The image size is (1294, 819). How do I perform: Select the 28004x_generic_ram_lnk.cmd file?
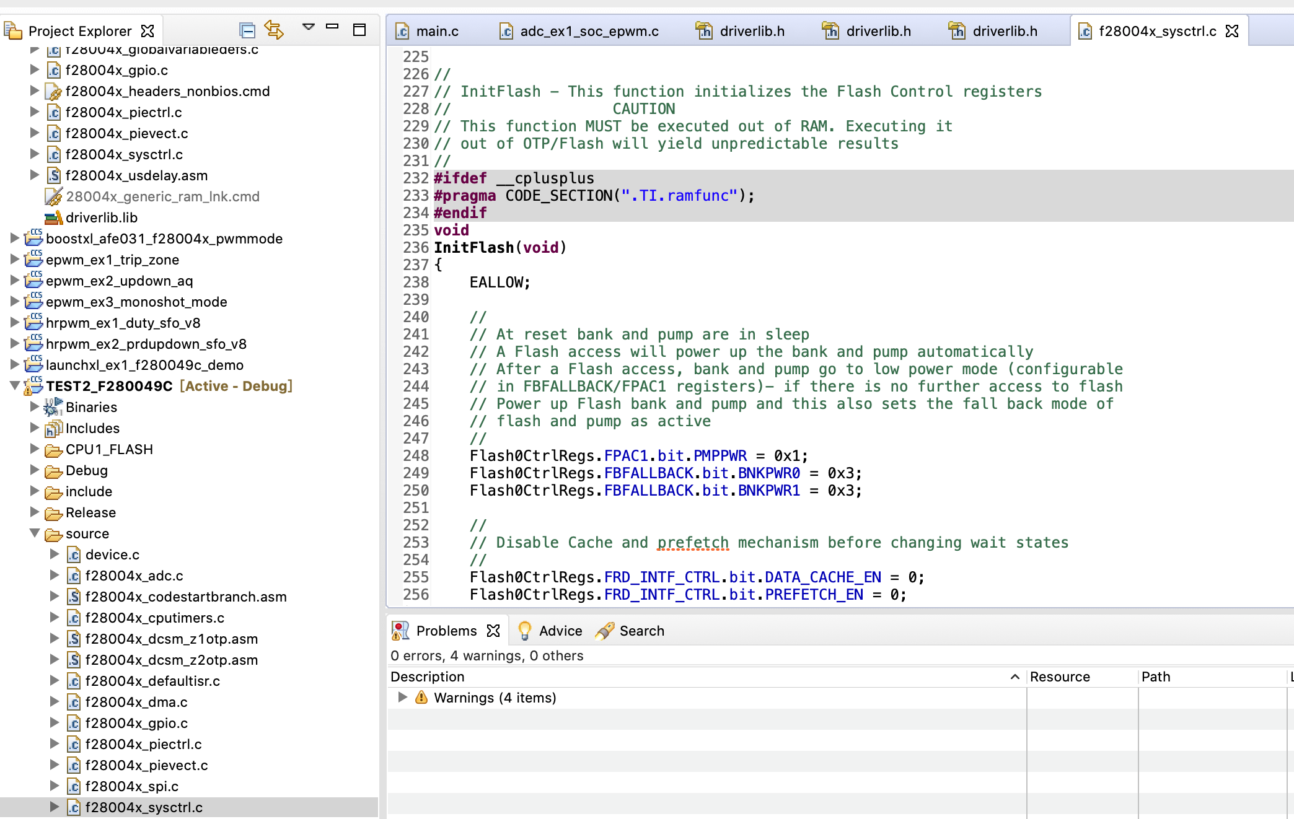pos(162,197)
